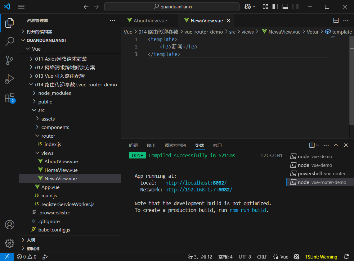Open editor More Actions ellipsis
Viewport: 354px width, 261px height.
[346, 21]
